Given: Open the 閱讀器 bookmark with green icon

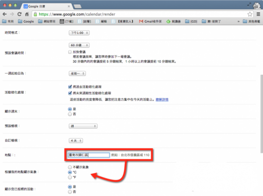Looking at the screenshot, I should pyautogui.click(x=174, y=21).
